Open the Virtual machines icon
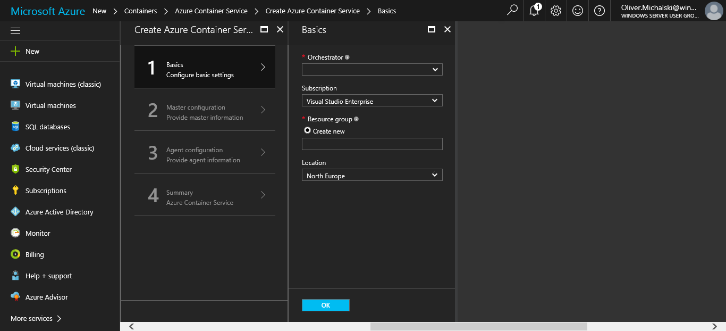726x331 pixels. (x=15, y=105)
